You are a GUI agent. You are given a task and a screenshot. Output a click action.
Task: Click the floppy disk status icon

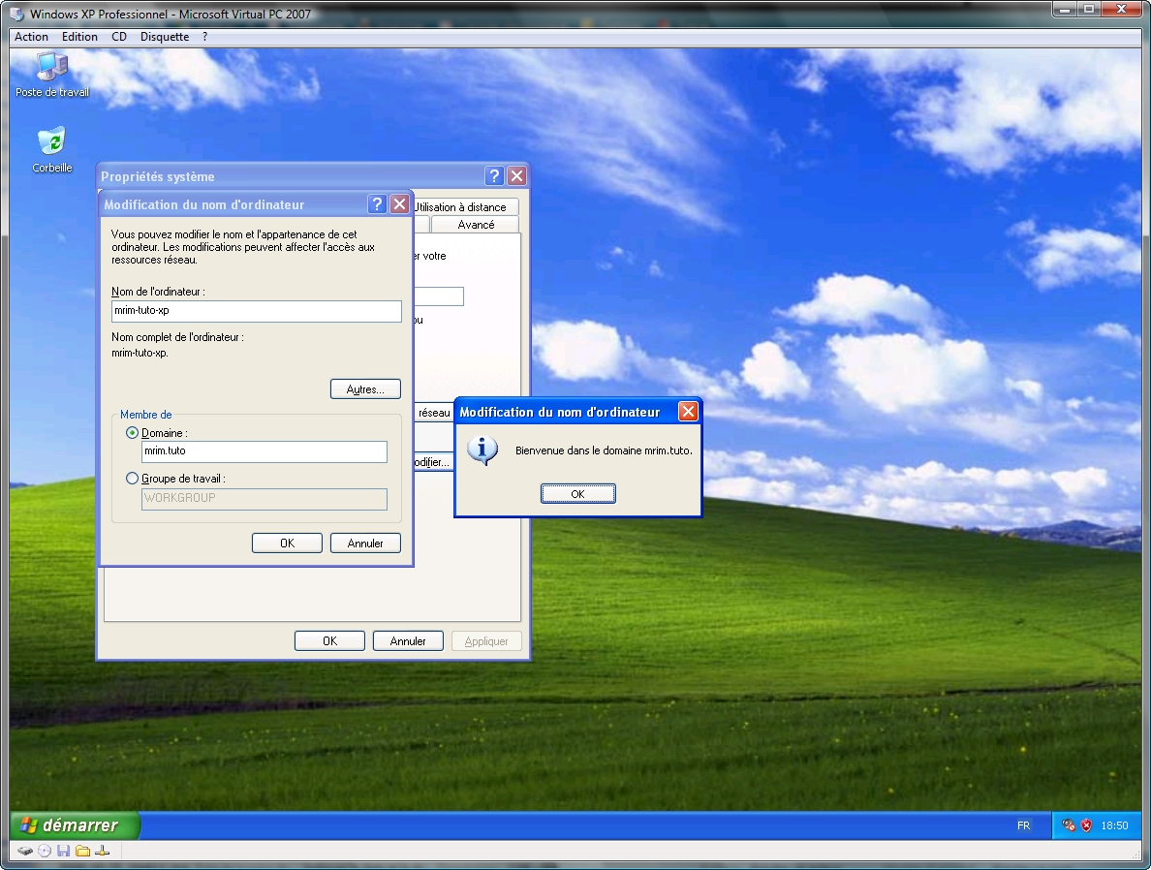point(63,851)
